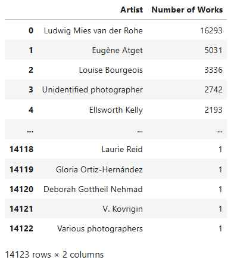Click the value 16293
234x263 pixels.
tap(211, 30)
